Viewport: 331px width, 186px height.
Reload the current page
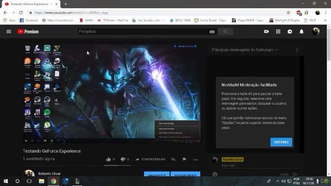click(x=21, y=12)
